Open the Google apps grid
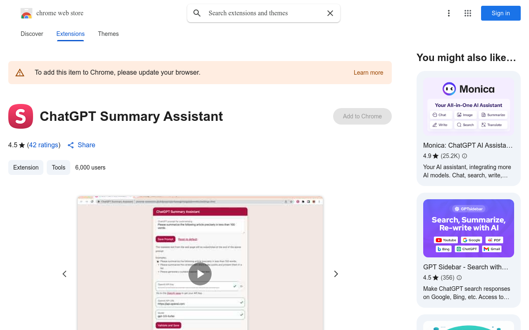 click(x=468, y=13)
